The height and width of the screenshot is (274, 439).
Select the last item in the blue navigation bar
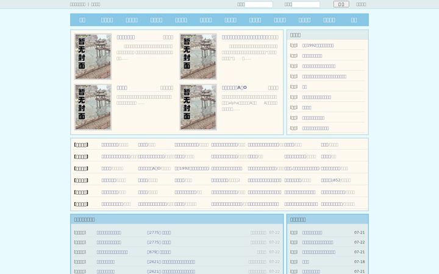354,20
